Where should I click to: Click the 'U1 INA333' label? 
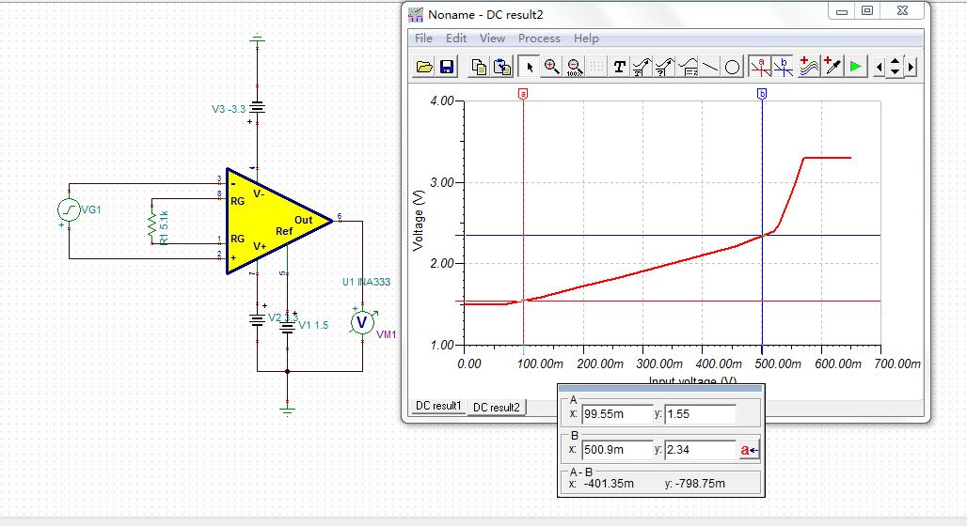366,282
